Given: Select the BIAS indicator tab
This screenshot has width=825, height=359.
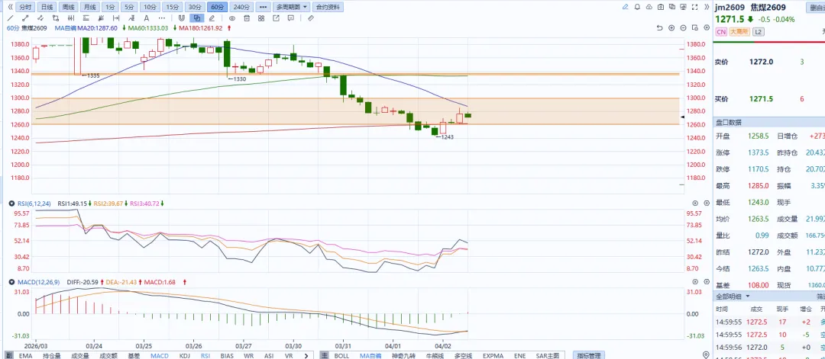Looking at the screenshot, I should coord(228,355).
